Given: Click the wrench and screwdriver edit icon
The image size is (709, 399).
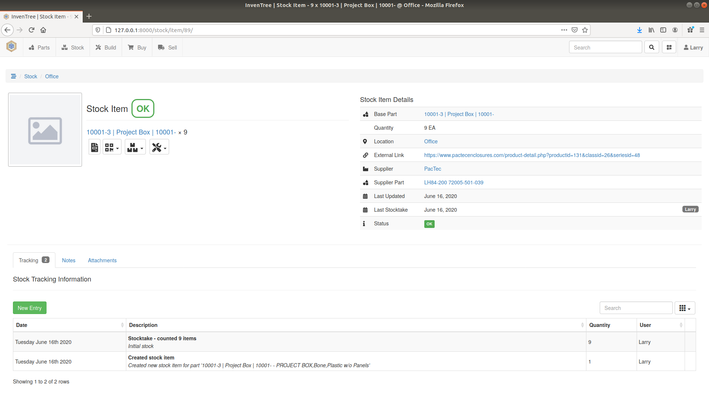Looking at the screenshot, I should pyautogui.click(x=157, y=147).
